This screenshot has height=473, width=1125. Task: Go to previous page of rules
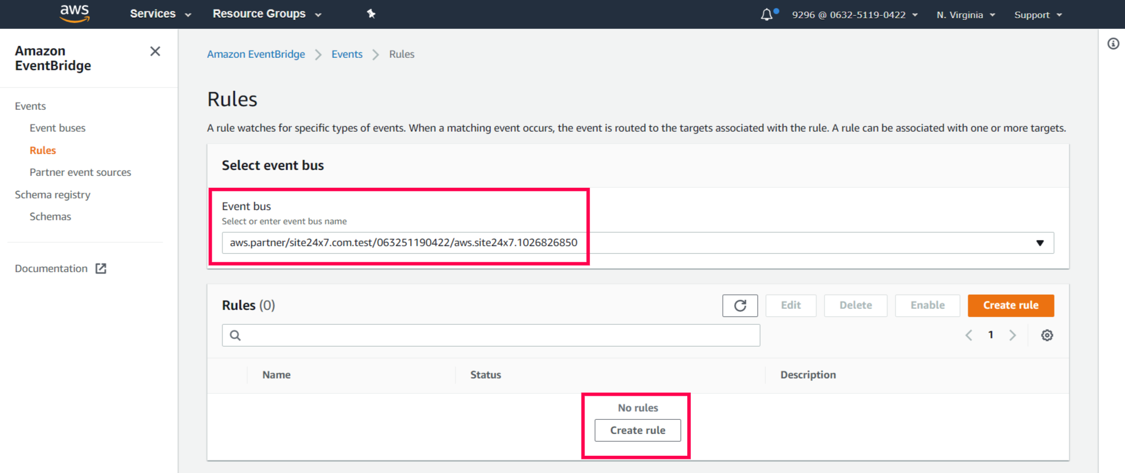[969, 335]
